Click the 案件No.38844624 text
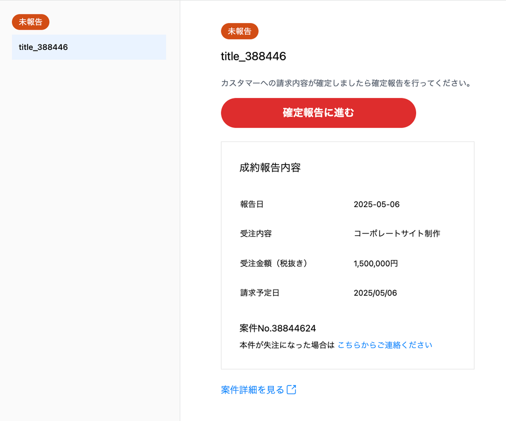This screenshot has width=506, height=421. tap(278, 328)
